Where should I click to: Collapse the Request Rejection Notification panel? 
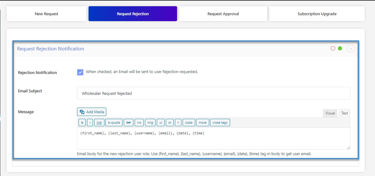click(350, 49)
